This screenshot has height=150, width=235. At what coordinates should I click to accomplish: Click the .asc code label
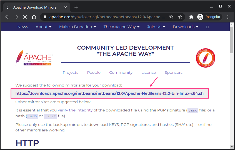click(193, 111)
